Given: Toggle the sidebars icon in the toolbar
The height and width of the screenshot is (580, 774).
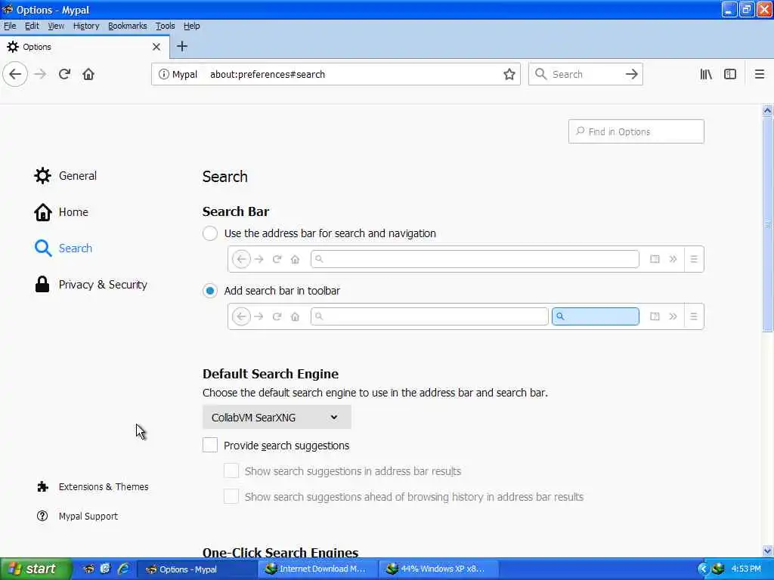Looking at the screenshot, I should (x=730, y=75).
